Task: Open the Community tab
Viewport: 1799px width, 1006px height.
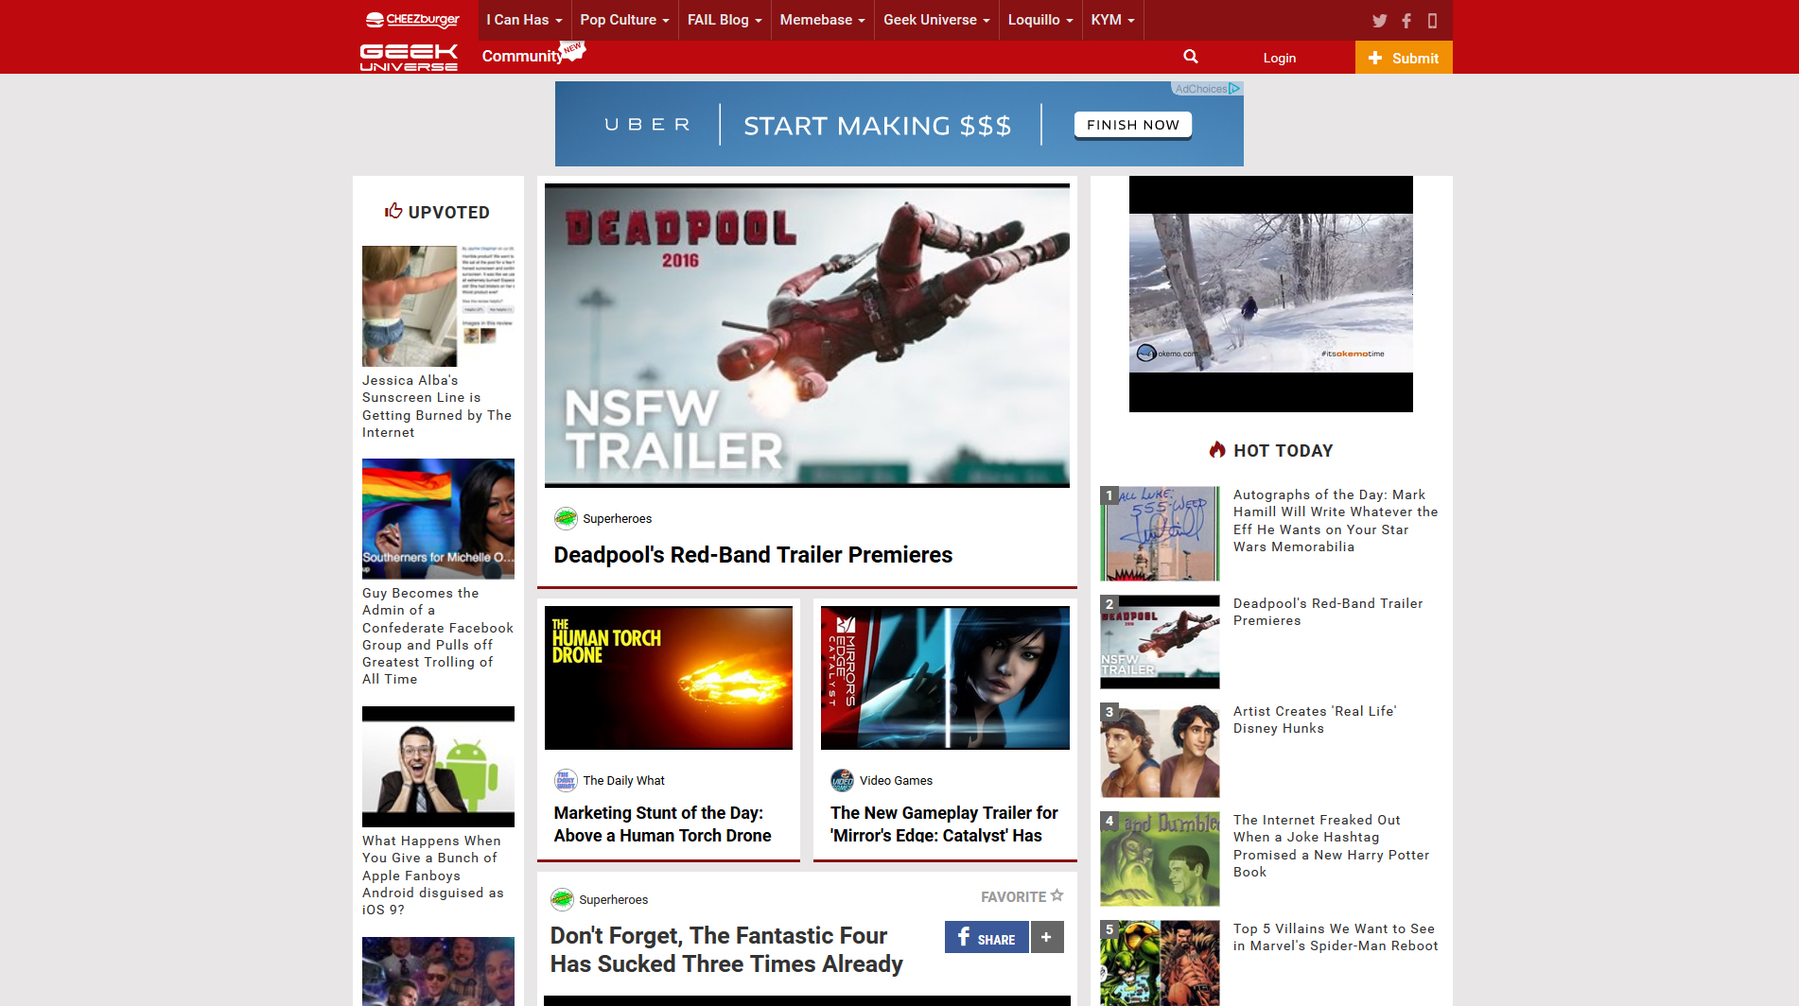Action: coord(522,57)
